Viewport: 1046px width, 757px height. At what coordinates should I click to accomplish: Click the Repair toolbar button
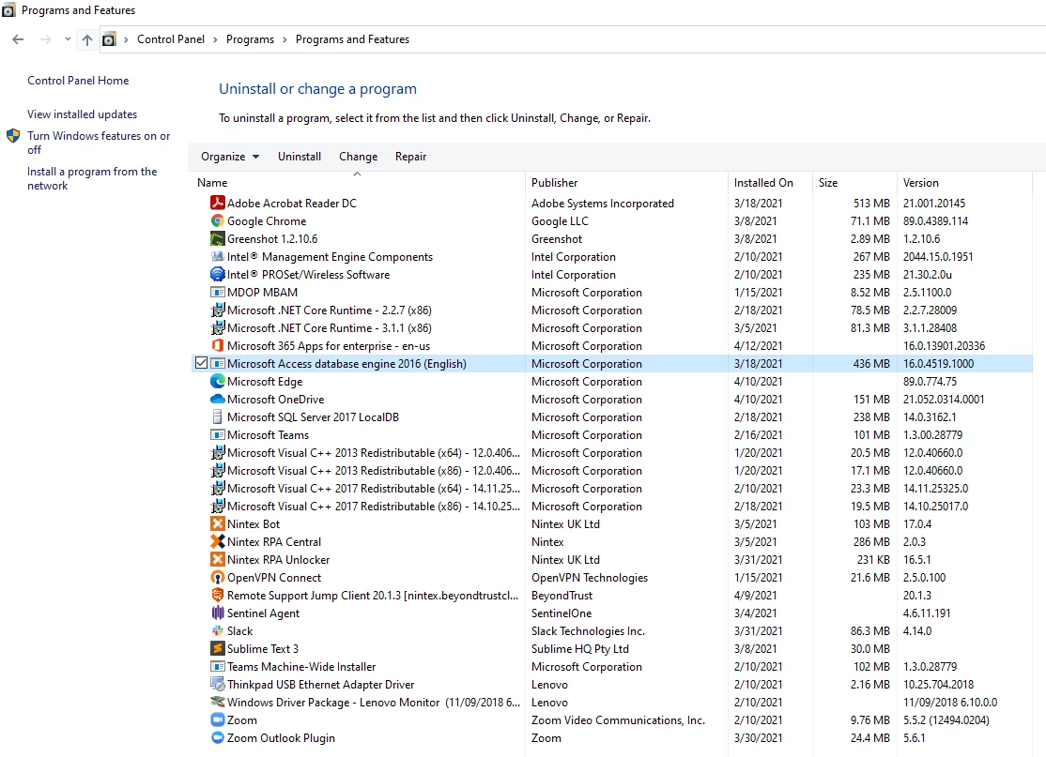pyautogui.click(x=410, y=157)
